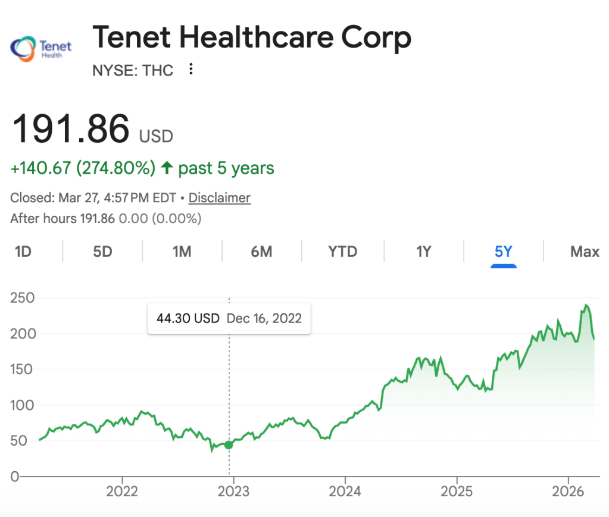Switch chart to YTD view
This screenshot has height=517, width=609.
pyautogui.click(x=343, y=252)
